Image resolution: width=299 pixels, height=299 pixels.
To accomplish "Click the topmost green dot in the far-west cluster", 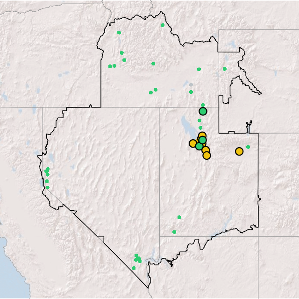I will click(x=48, y=169).
